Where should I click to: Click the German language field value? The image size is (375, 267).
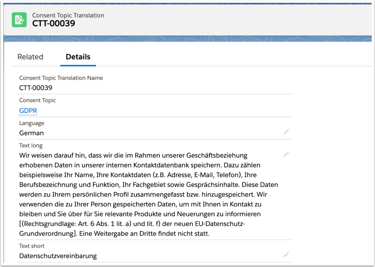tap(31, 133)
